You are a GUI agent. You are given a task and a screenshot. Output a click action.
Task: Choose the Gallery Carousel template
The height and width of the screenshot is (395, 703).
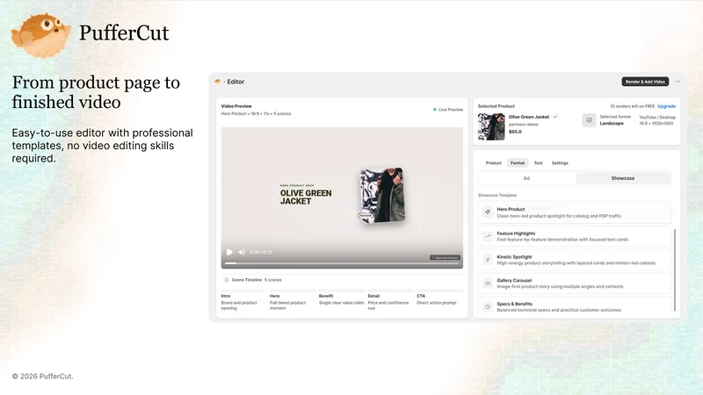[x=576, y=283]
